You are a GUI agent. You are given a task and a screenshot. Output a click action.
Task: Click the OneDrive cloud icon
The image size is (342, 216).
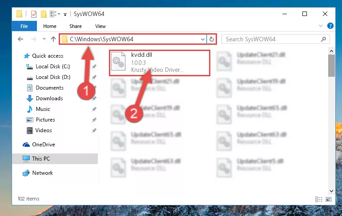click(26, 145)
